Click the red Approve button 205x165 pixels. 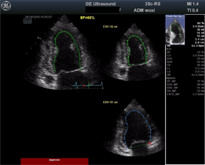(54, 161)
